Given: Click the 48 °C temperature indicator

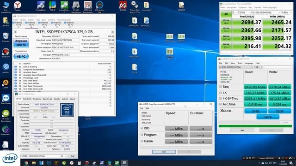Looking at the screenshot, I should point(21,56).
